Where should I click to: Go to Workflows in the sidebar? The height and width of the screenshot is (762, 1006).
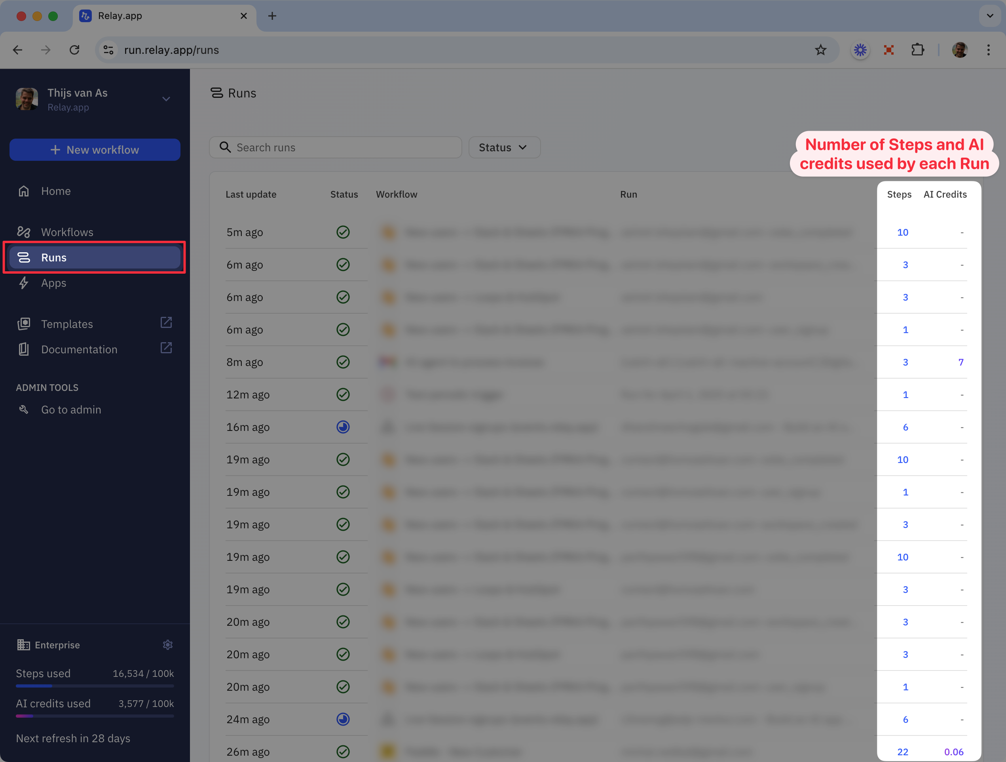click(x=67, y=232)
